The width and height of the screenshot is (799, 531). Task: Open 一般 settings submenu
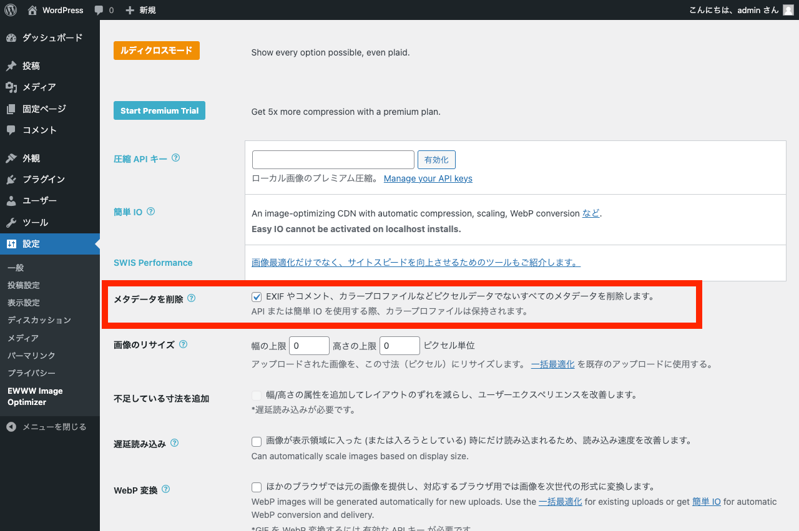pyautogui.click(x=16, y=268)
